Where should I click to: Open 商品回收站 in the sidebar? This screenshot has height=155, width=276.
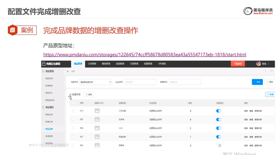50,100
